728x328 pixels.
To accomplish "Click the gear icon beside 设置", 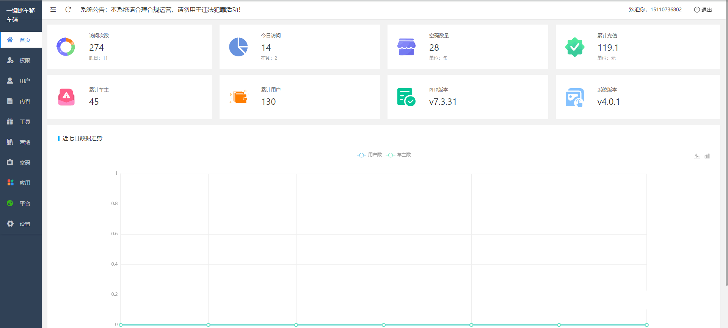I will click(10, 224).
